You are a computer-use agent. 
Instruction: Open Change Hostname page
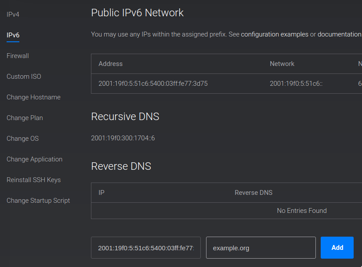(x=33, y=97)
